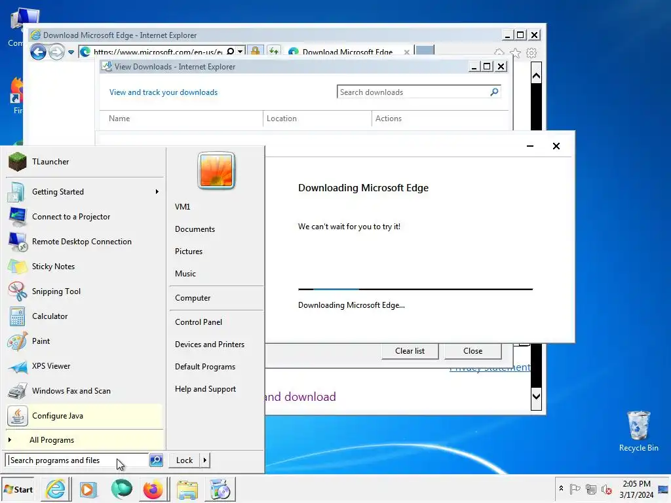The image size is (671, 503).
Task: Click Close in View Downloads window
Action: 473,351
